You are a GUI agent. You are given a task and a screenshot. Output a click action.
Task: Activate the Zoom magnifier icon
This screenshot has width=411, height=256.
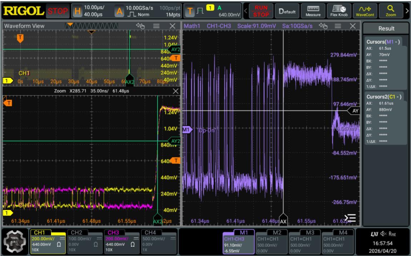coord(391,11)
